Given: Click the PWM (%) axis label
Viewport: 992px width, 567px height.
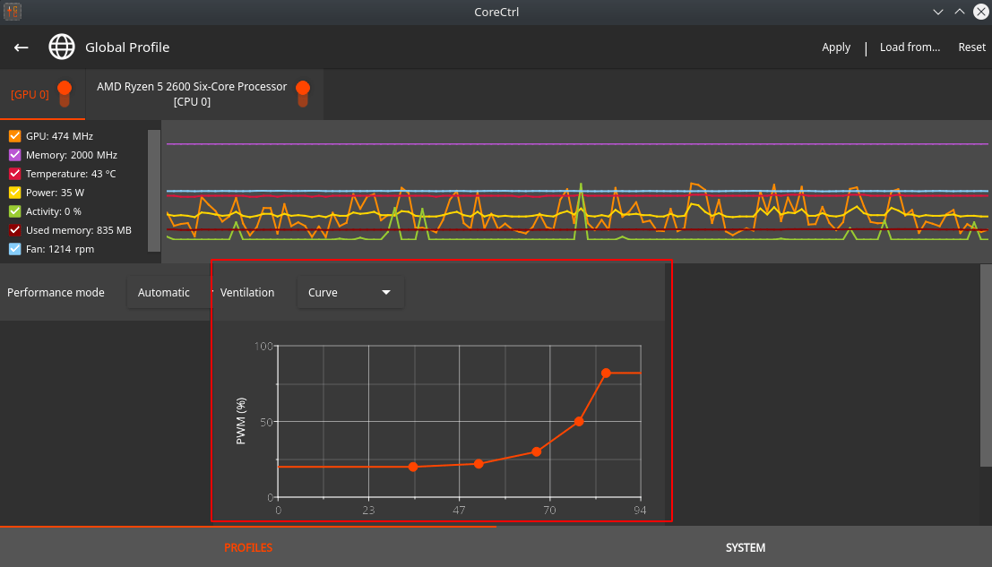Looking at the screenshot, I should pos(240,421).
